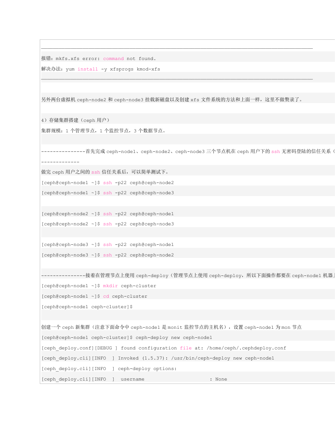This screenshot has height=433, width=335.
Task: Click the line '创建一个 ceph 新集群'
Action: (171, 327)
